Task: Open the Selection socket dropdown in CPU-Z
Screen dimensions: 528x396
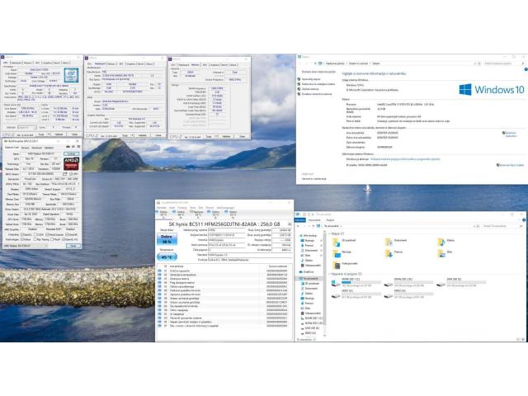Action: (27, 128)
